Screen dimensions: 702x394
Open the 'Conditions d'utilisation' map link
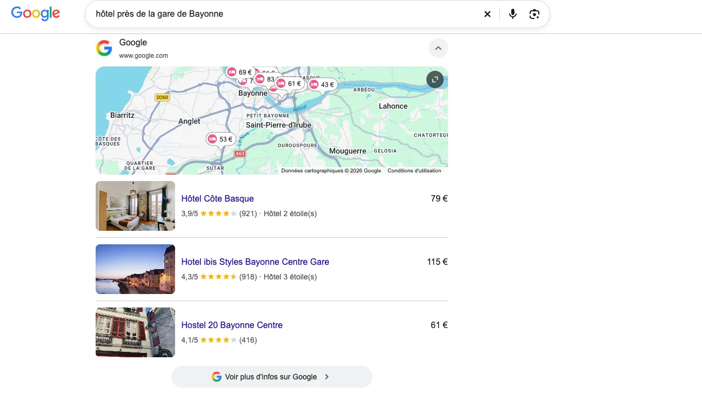tap(414, 171)
